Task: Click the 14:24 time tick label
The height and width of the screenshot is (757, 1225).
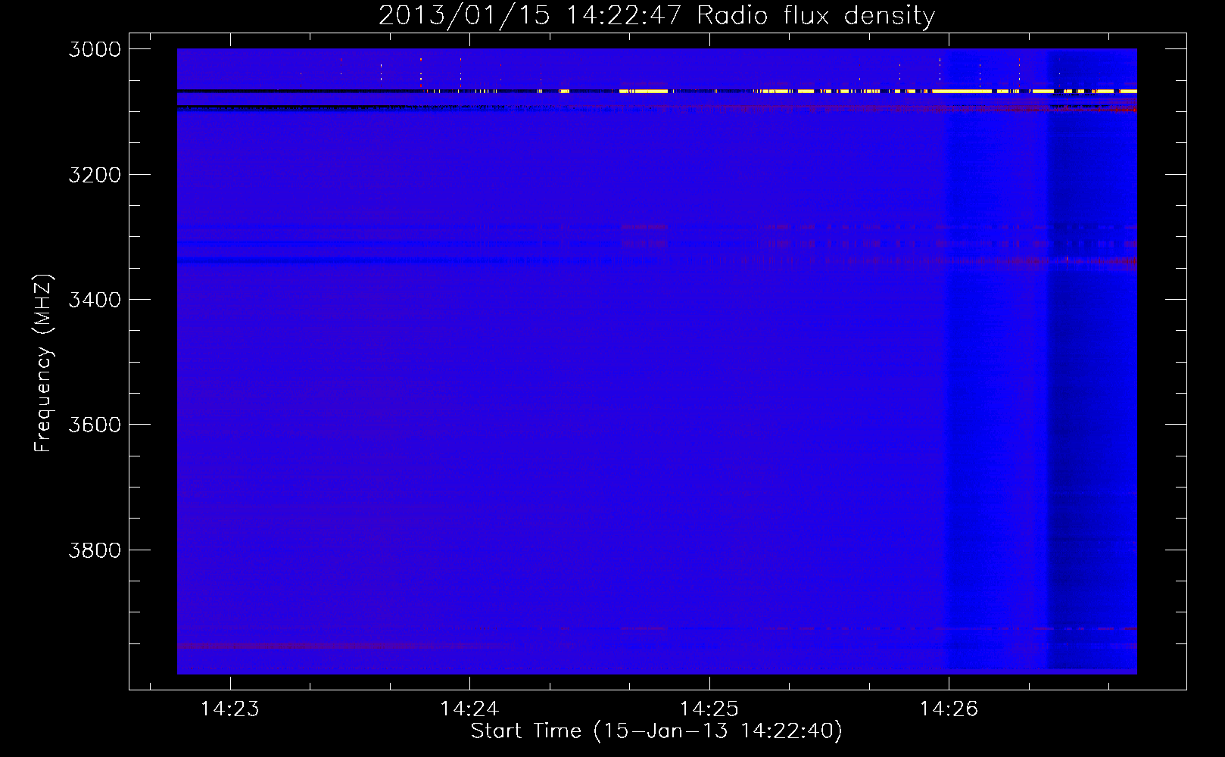Action: (469, 709)
